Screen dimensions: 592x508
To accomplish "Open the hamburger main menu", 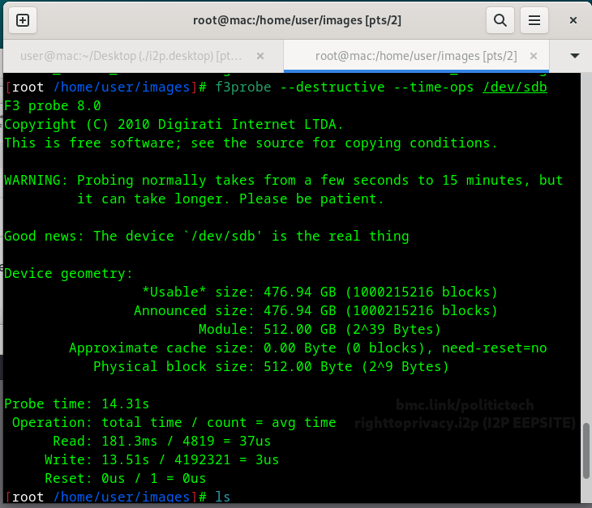I will [534, 20].
